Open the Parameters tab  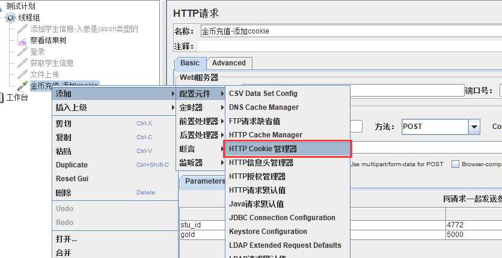[203, 181]
